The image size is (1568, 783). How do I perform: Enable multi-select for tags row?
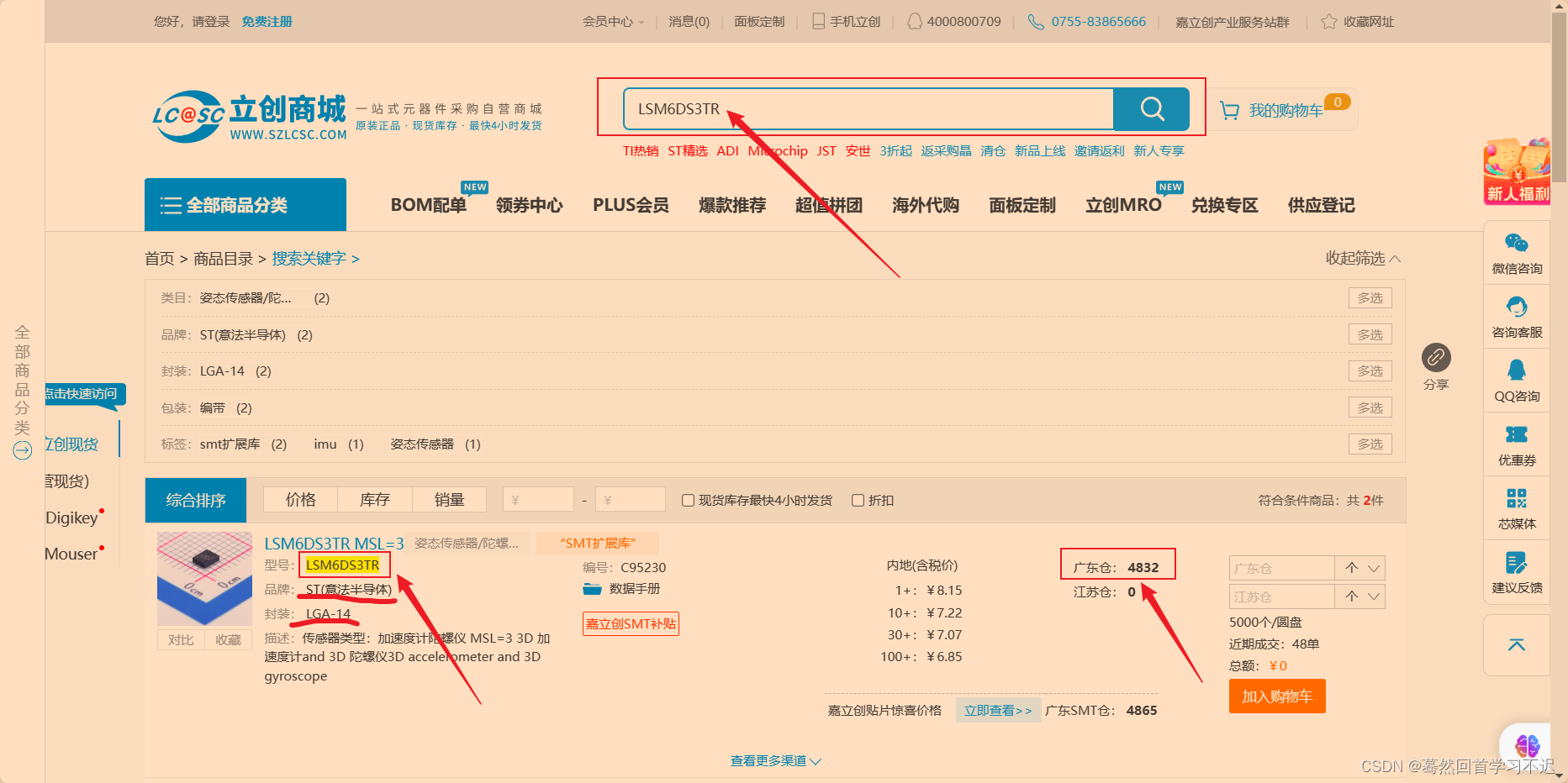pyautogui.click(x=1370, y=444)
